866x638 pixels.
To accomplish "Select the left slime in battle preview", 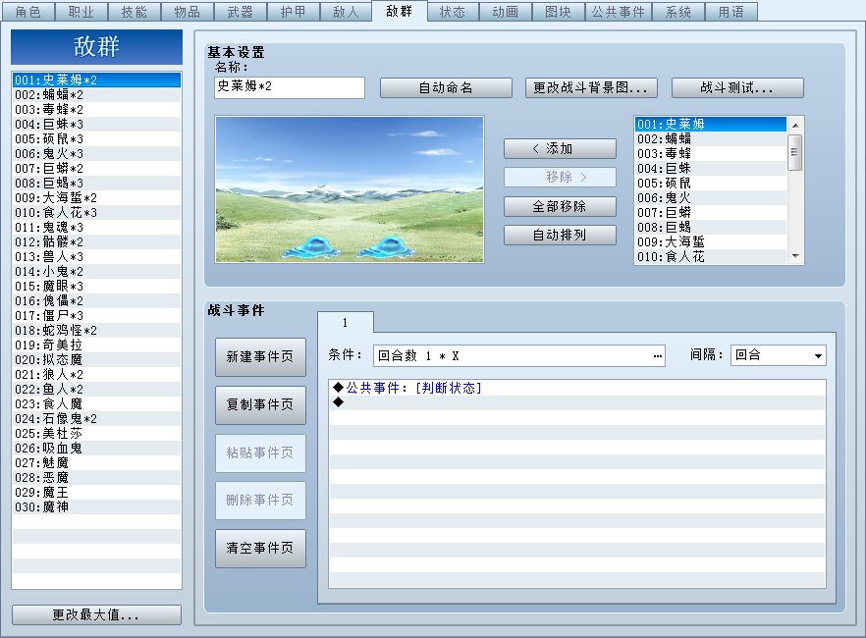I will [x=312, y=247].
